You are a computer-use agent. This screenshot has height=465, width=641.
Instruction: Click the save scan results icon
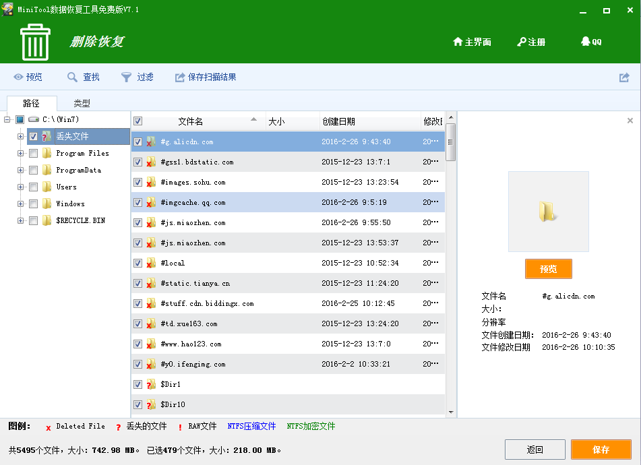[x=180, y=77]
